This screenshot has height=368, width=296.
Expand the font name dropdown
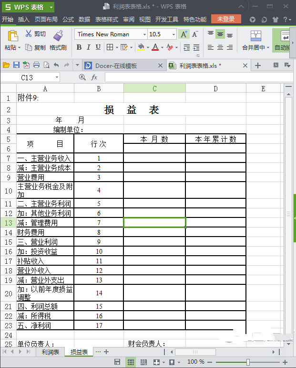144,34
